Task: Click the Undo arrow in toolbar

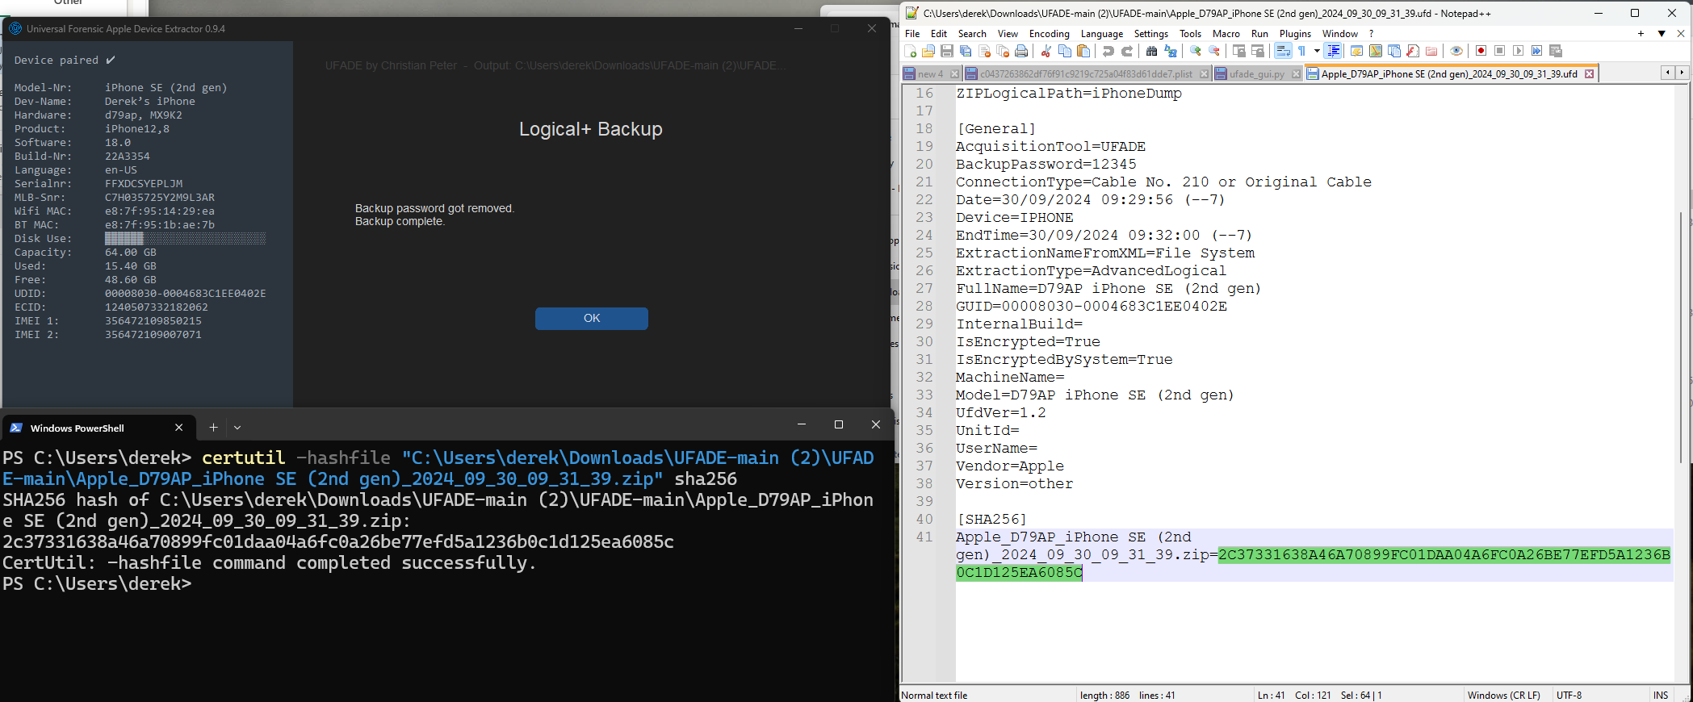Action: (x=1108, y=51)
